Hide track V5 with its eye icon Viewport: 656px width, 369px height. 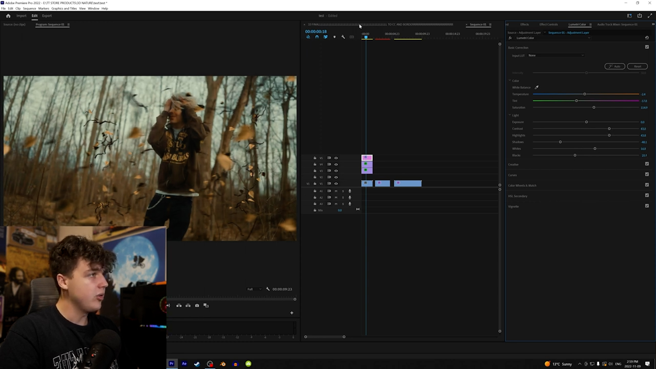336,158
